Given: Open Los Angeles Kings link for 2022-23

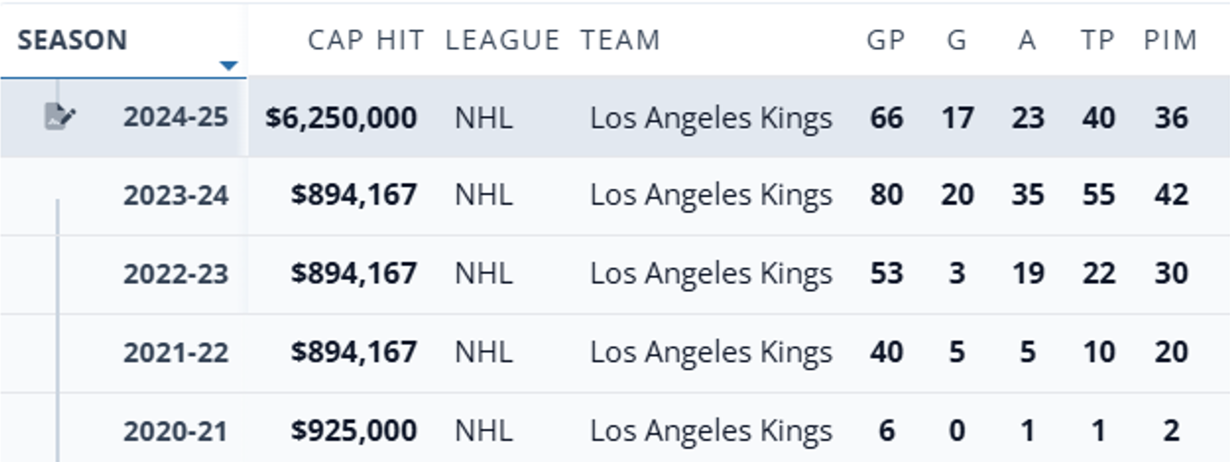Looking at the screenshot, I should click(x=711, y=274).
